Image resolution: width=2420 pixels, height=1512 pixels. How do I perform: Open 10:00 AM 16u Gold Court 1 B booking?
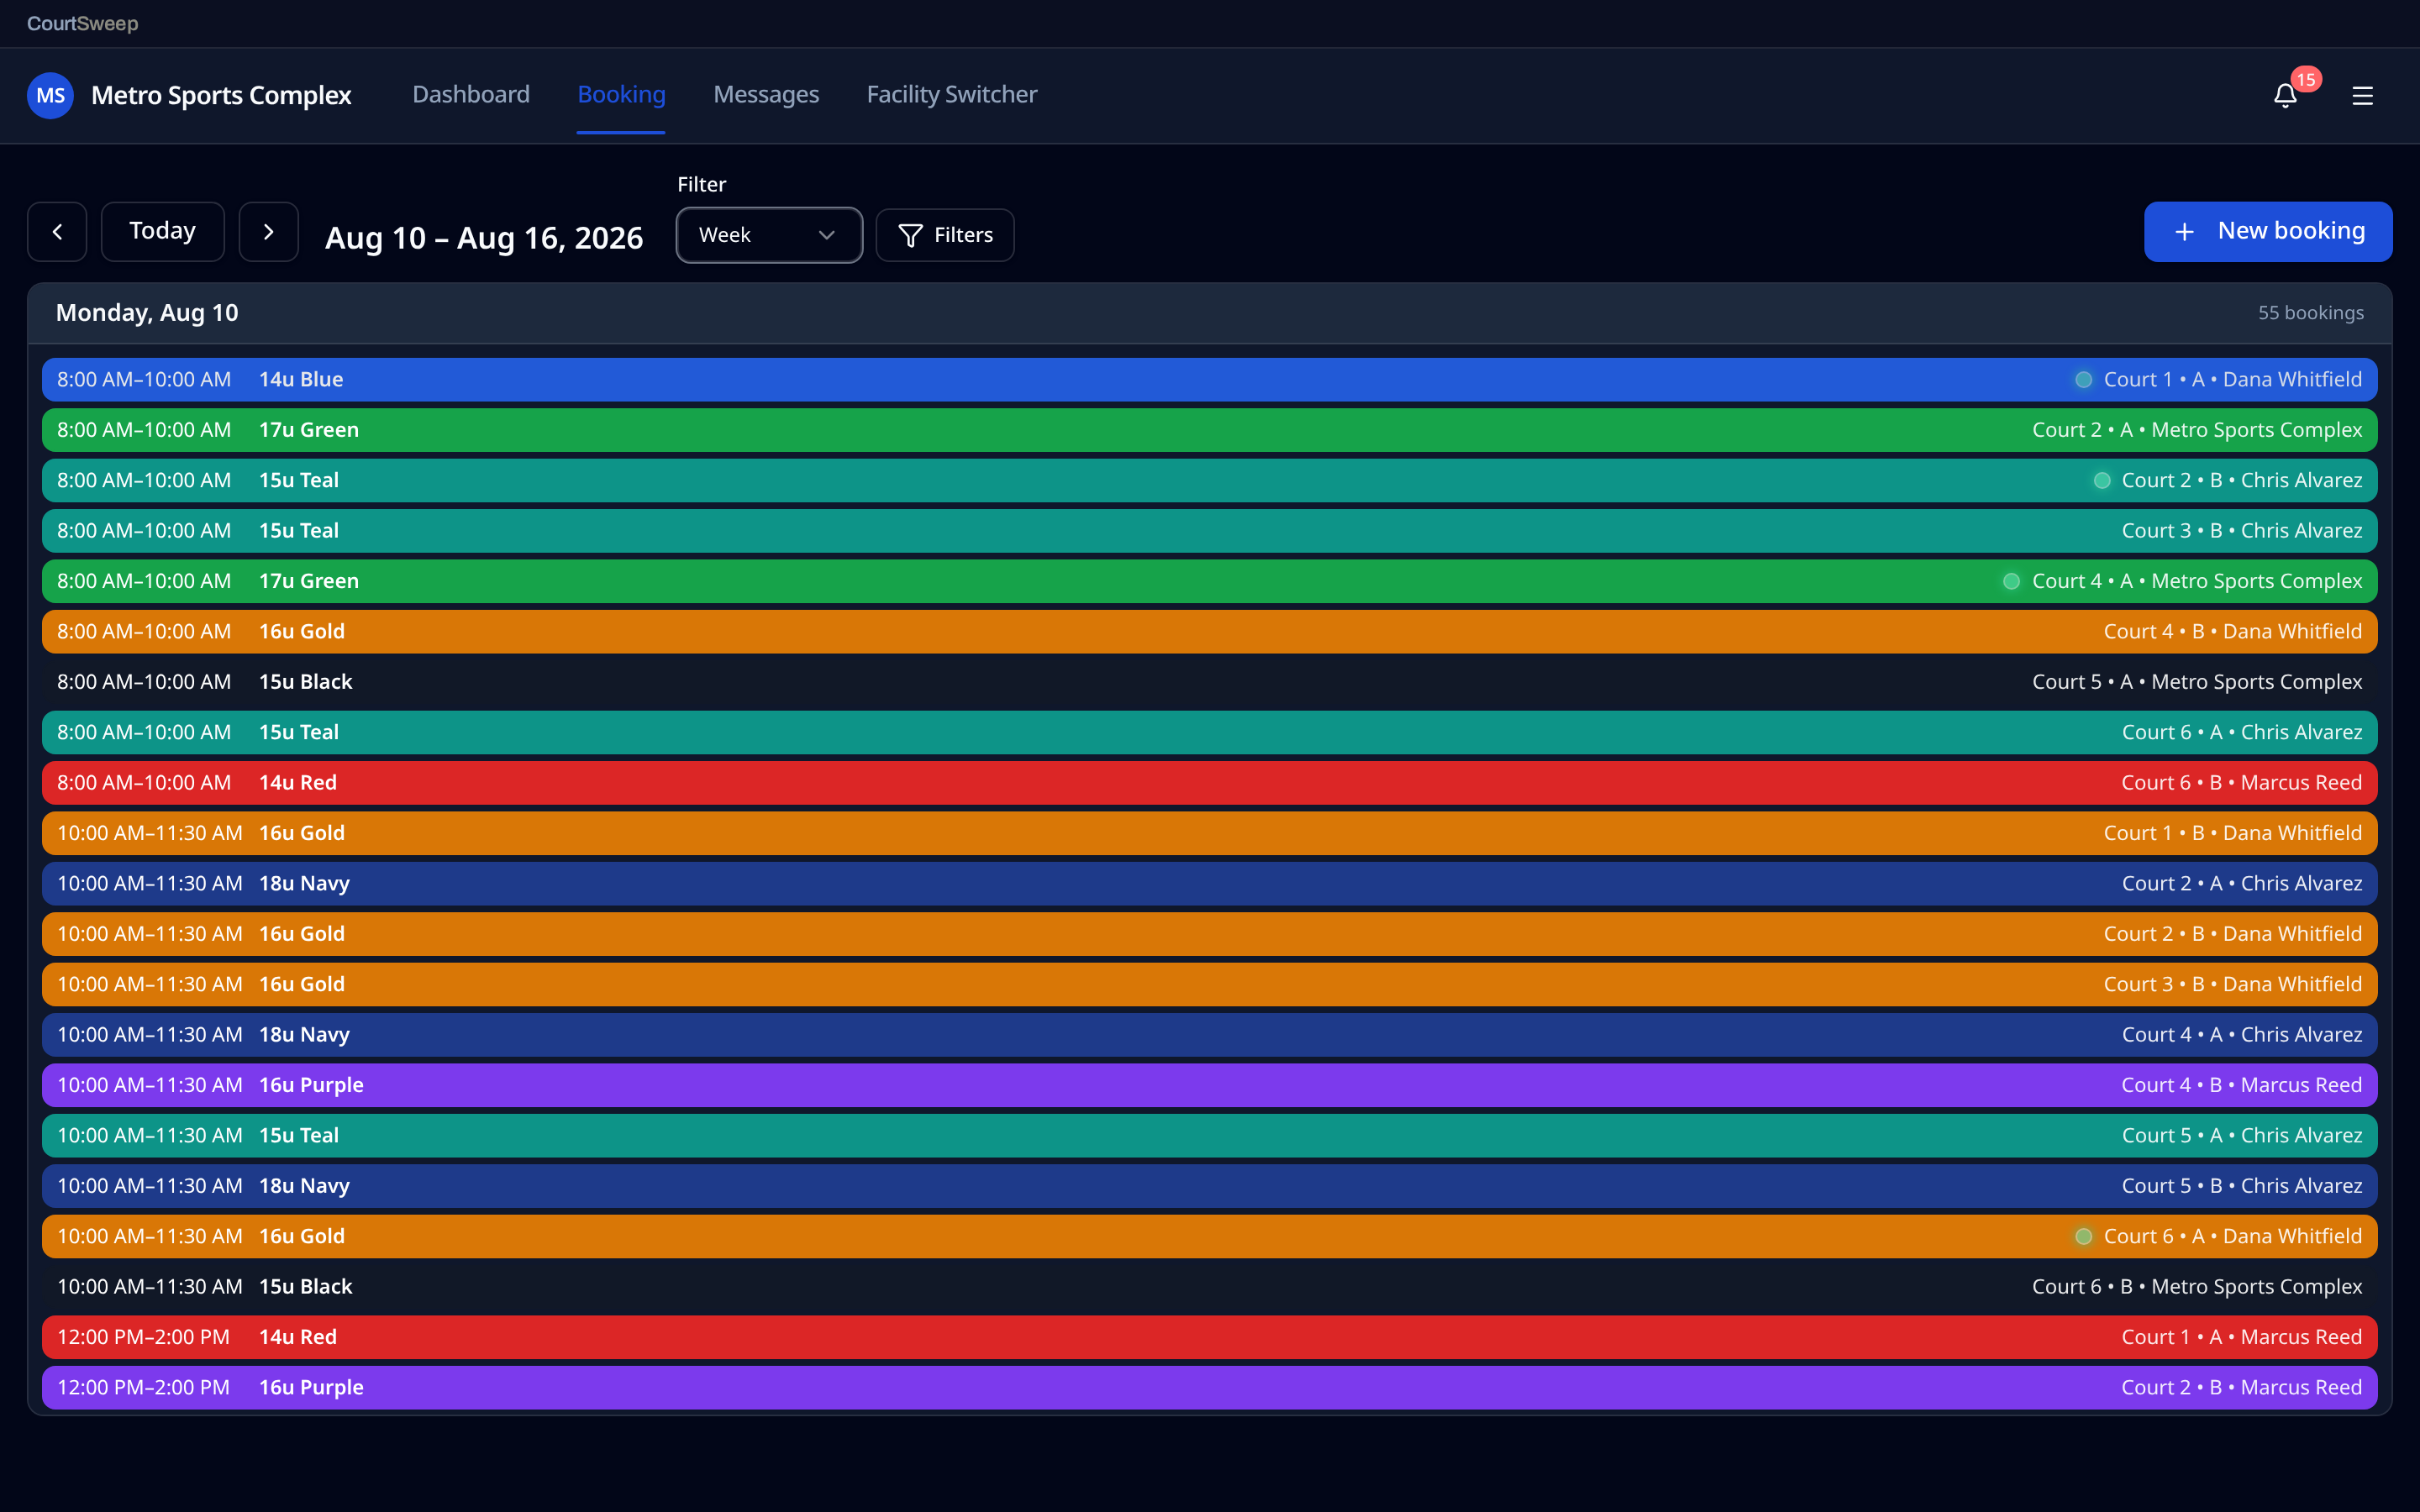click(x=1210, y=834)
